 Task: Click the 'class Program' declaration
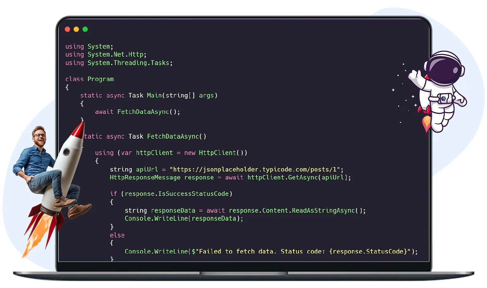89,79
